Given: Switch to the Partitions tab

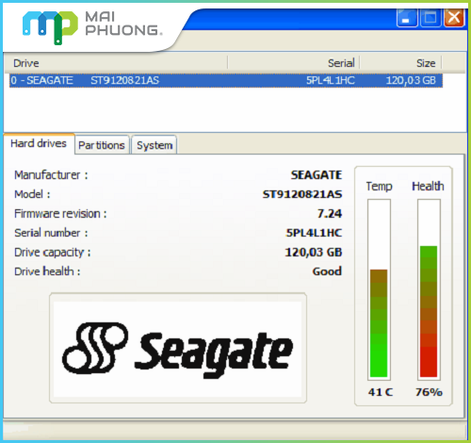Looking at the screenshot, I should [x=102, y=145].
